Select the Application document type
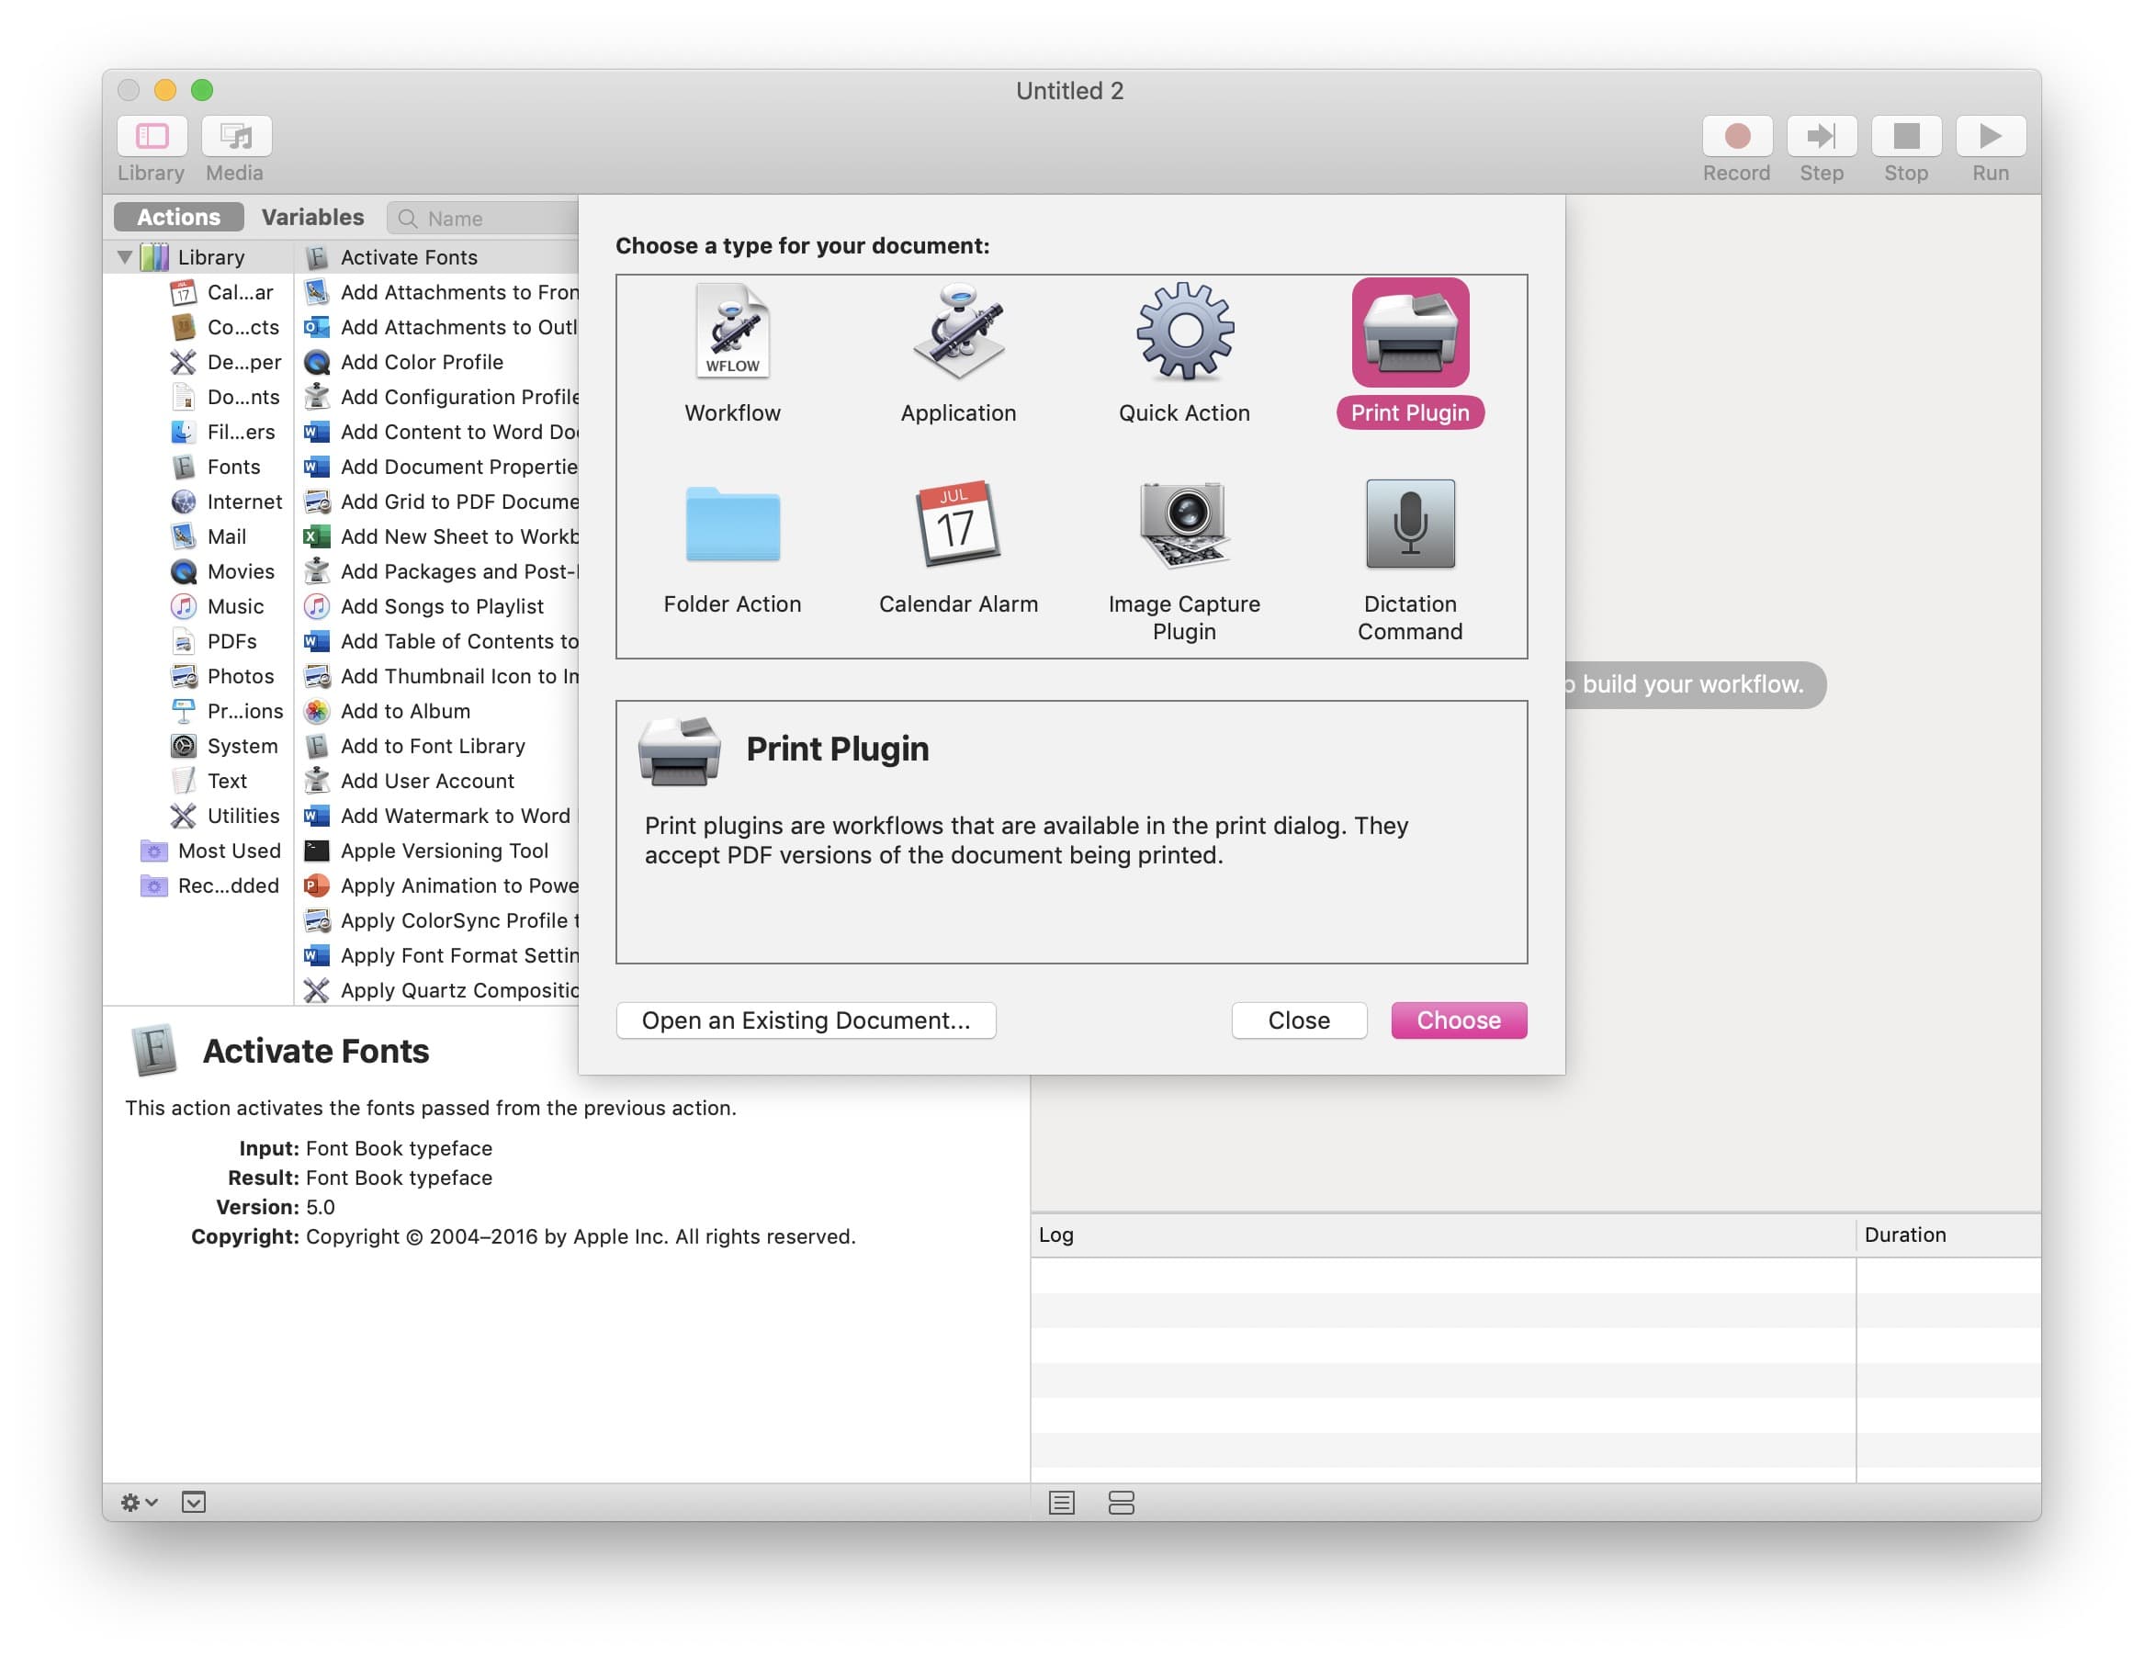 (958, 354)
